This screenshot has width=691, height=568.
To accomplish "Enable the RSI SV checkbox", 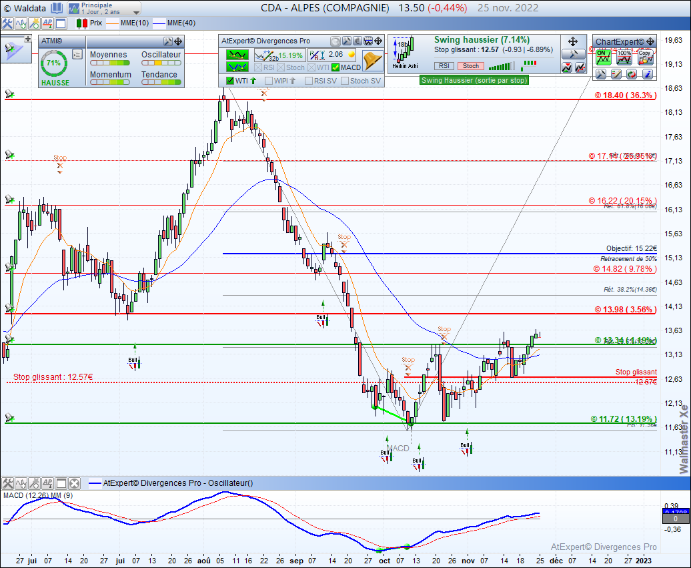I will (x=308, y=81).
